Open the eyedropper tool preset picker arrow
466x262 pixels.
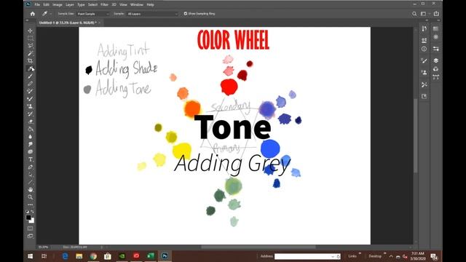51,14
